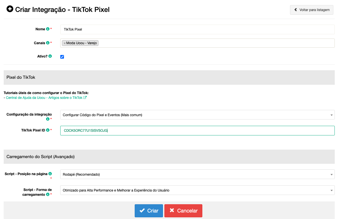Click the blue Criar button
Image resolution: width=339 pixels, height=219 pixels.
click(149, 211)
